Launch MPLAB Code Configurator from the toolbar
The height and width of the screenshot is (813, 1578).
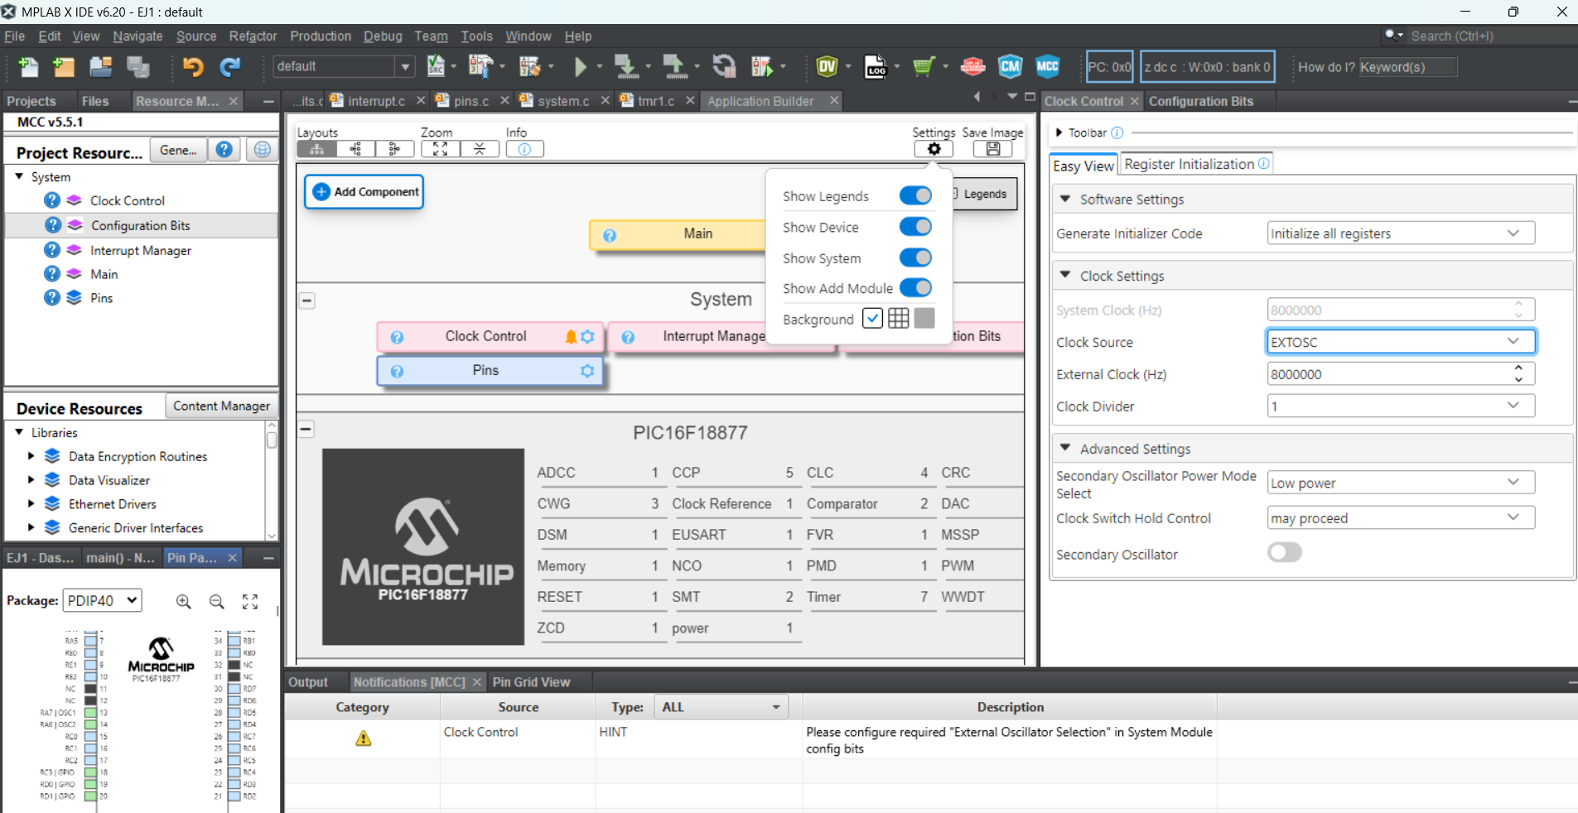coord(1046,66)
